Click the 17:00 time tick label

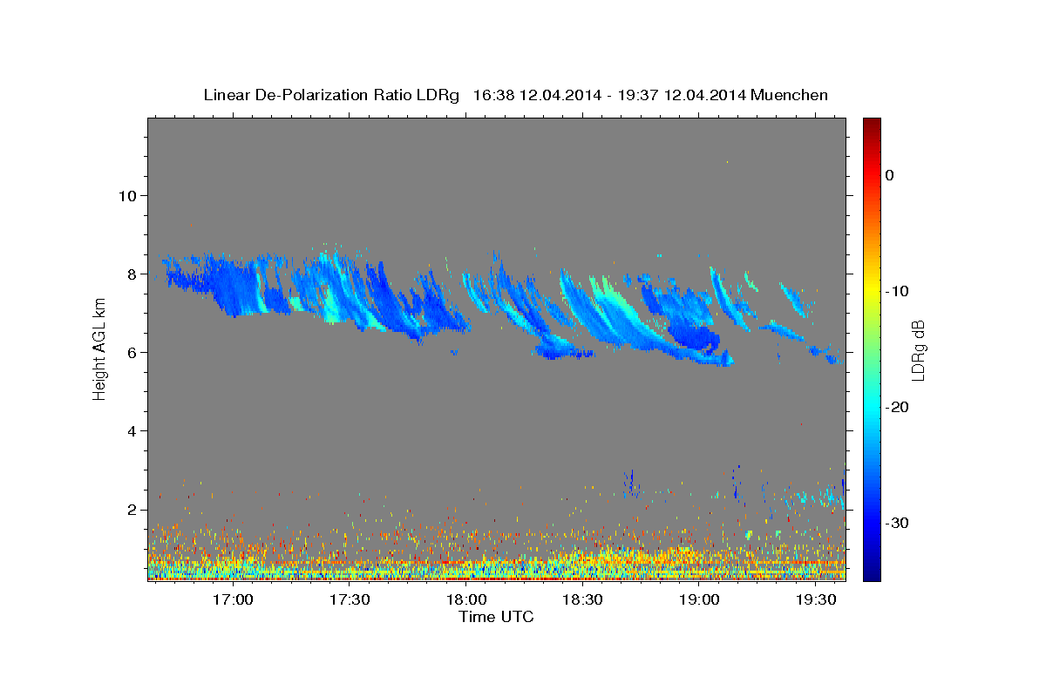point(233,599)
